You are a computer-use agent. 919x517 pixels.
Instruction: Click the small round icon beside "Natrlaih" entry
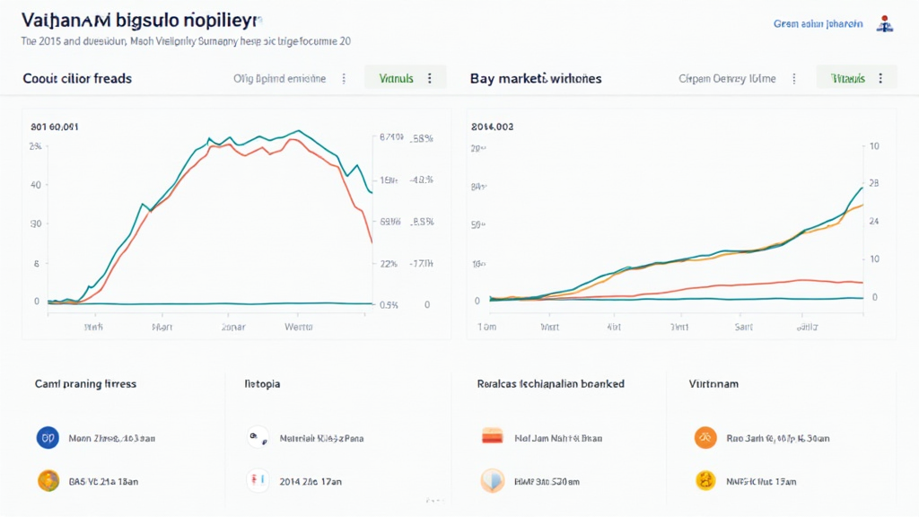pos(258,438)
